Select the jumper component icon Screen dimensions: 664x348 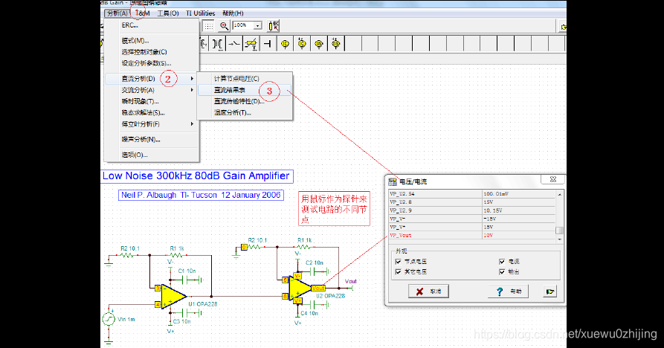click(x=268, y=44)
